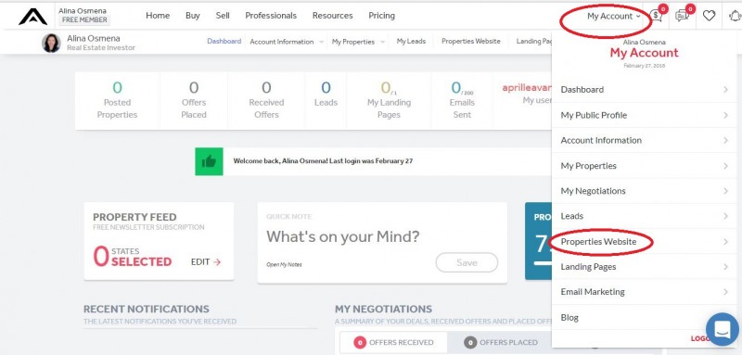The image size is (742, 355).
Task: Expand My Properties submenu arrow
Action: tap(382, 42)
